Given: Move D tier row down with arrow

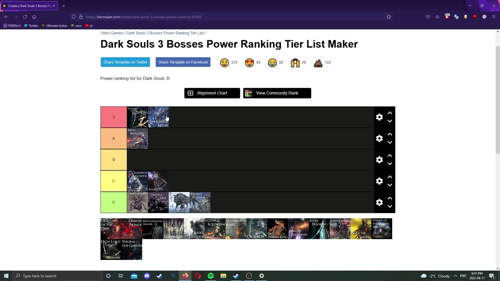Looking at the screenshot, I should pyautogui.click(x=389, y=206).
